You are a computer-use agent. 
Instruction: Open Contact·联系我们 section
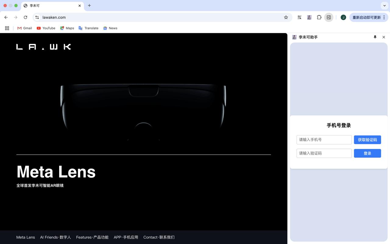pyautogui.click(x=159, y=237)
